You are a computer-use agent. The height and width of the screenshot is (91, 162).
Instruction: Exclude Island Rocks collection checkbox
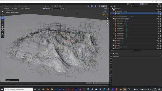pos(157,40)
